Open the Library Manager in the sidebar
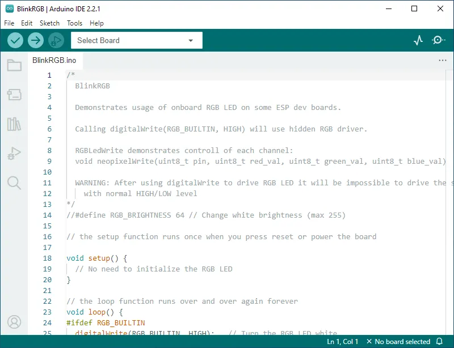The image size is (454, 348). [x=14, y=124]
